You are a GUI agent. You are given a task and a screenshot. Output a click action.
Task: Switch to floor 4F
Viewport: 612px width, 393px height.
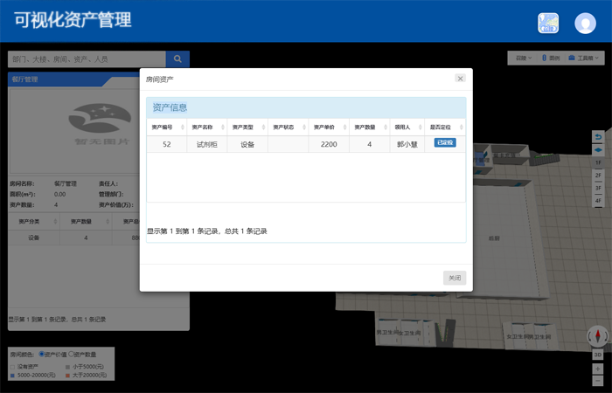(x=598, y=201)
